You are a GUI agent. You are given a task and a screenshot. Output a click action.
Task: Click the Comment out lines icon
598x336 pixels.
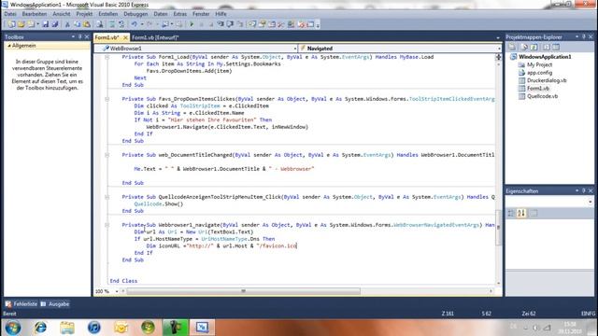click(x=112, y=24)
